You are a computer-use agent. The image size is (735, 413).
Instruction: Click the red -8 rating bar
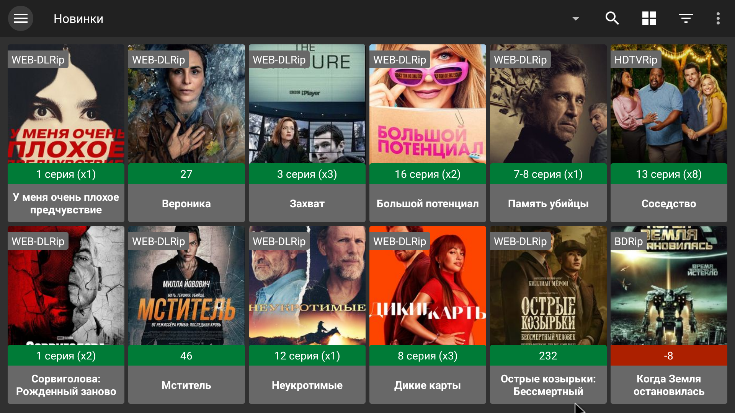[668, 356]
